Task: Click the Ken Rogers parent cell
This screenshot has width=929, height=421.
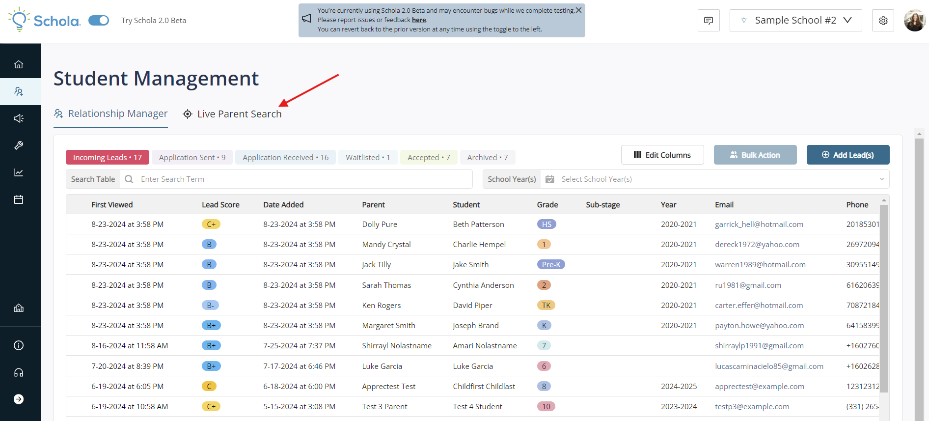Action: [382, 305]
